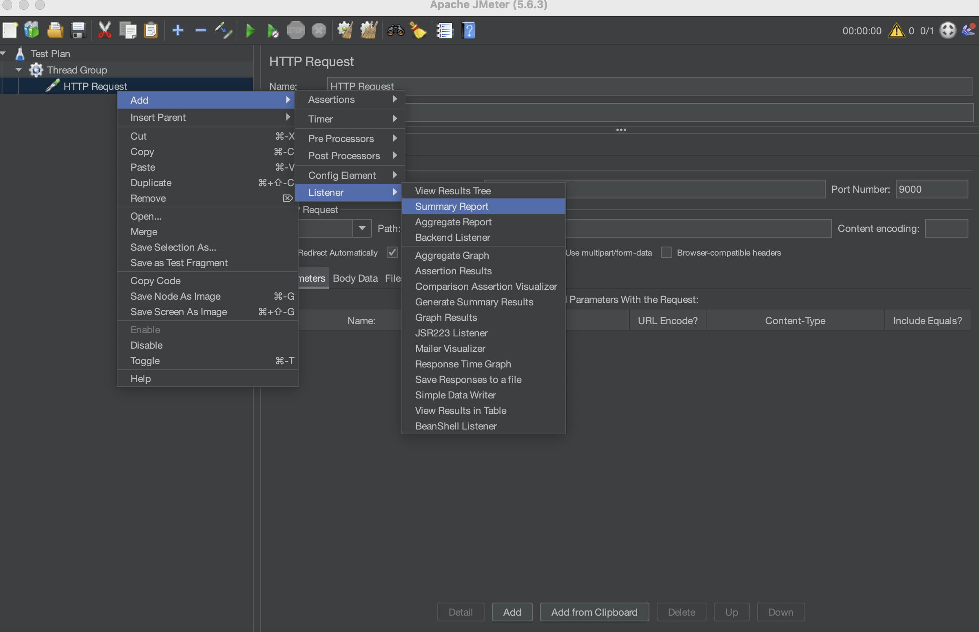
Task: Click the Start no pauses icon
Action: 272,30
